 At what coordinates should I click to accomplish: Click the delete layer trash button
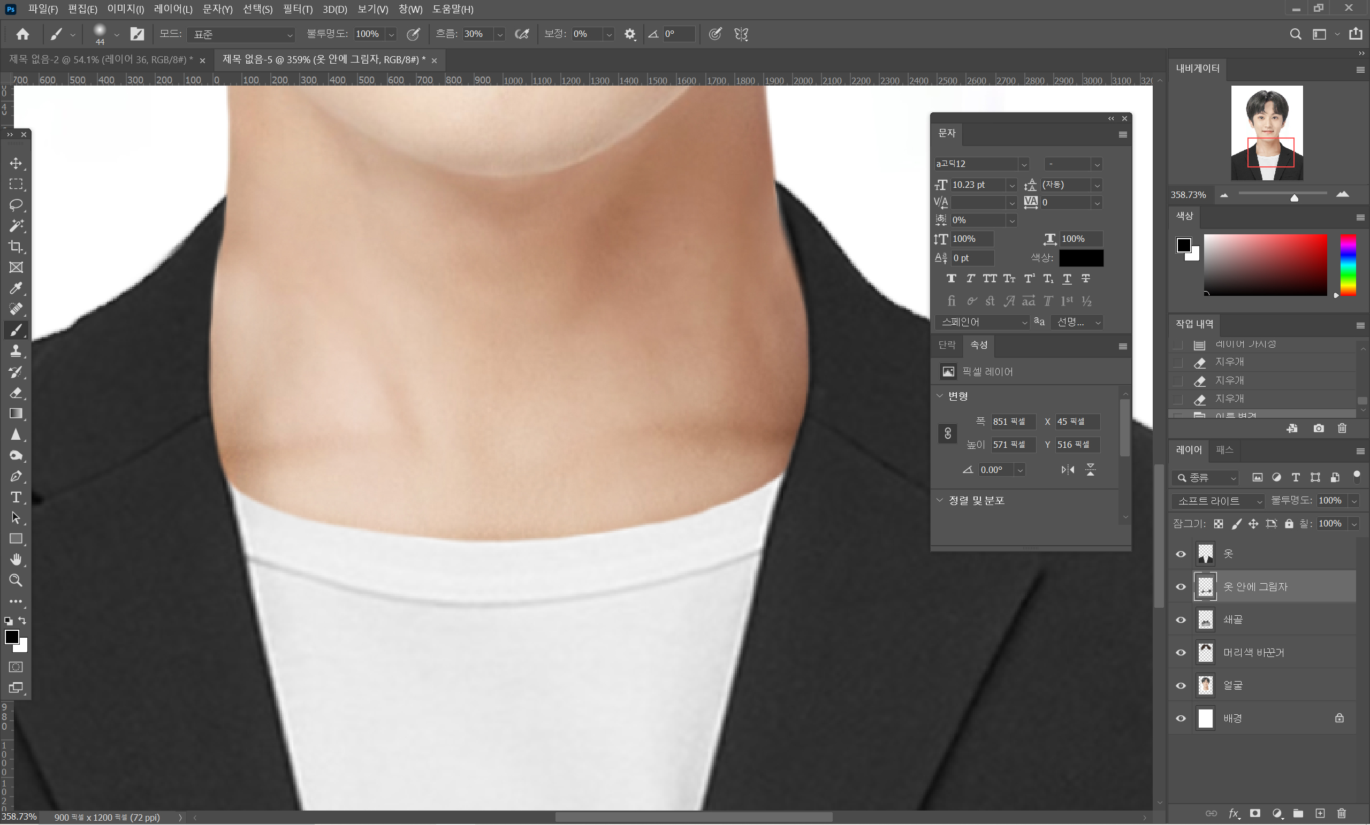[x=1342, y=814]
